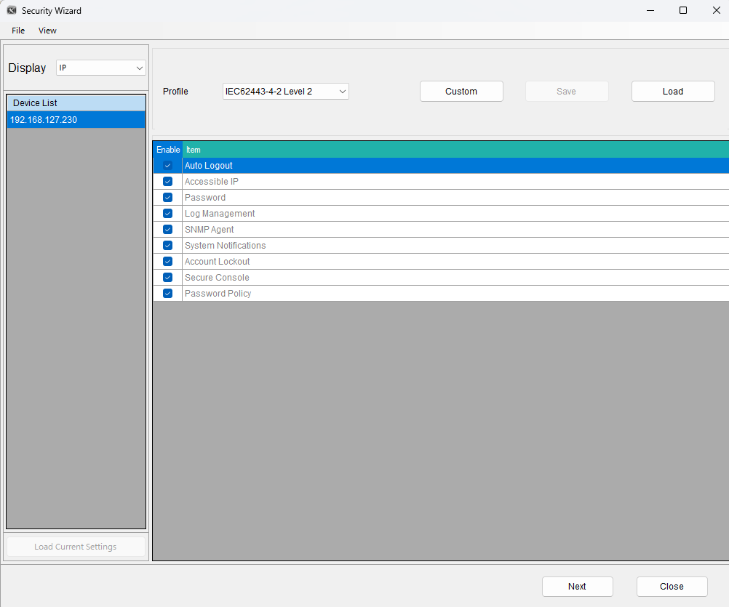Image resolution: width=729 pixels, height=607 pixels.
Task: Disable the Accessible IP checkbox
Action: [x=167, y=182]
